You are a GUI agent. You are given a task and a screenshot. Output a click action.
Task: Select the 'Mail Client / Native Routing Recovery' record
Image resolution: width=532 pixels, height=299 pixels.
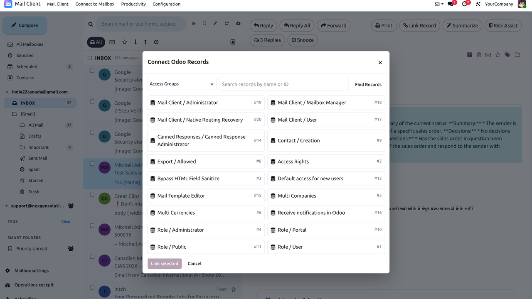pos(206,120)
